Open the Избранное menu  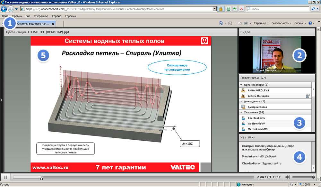[41, 16]
